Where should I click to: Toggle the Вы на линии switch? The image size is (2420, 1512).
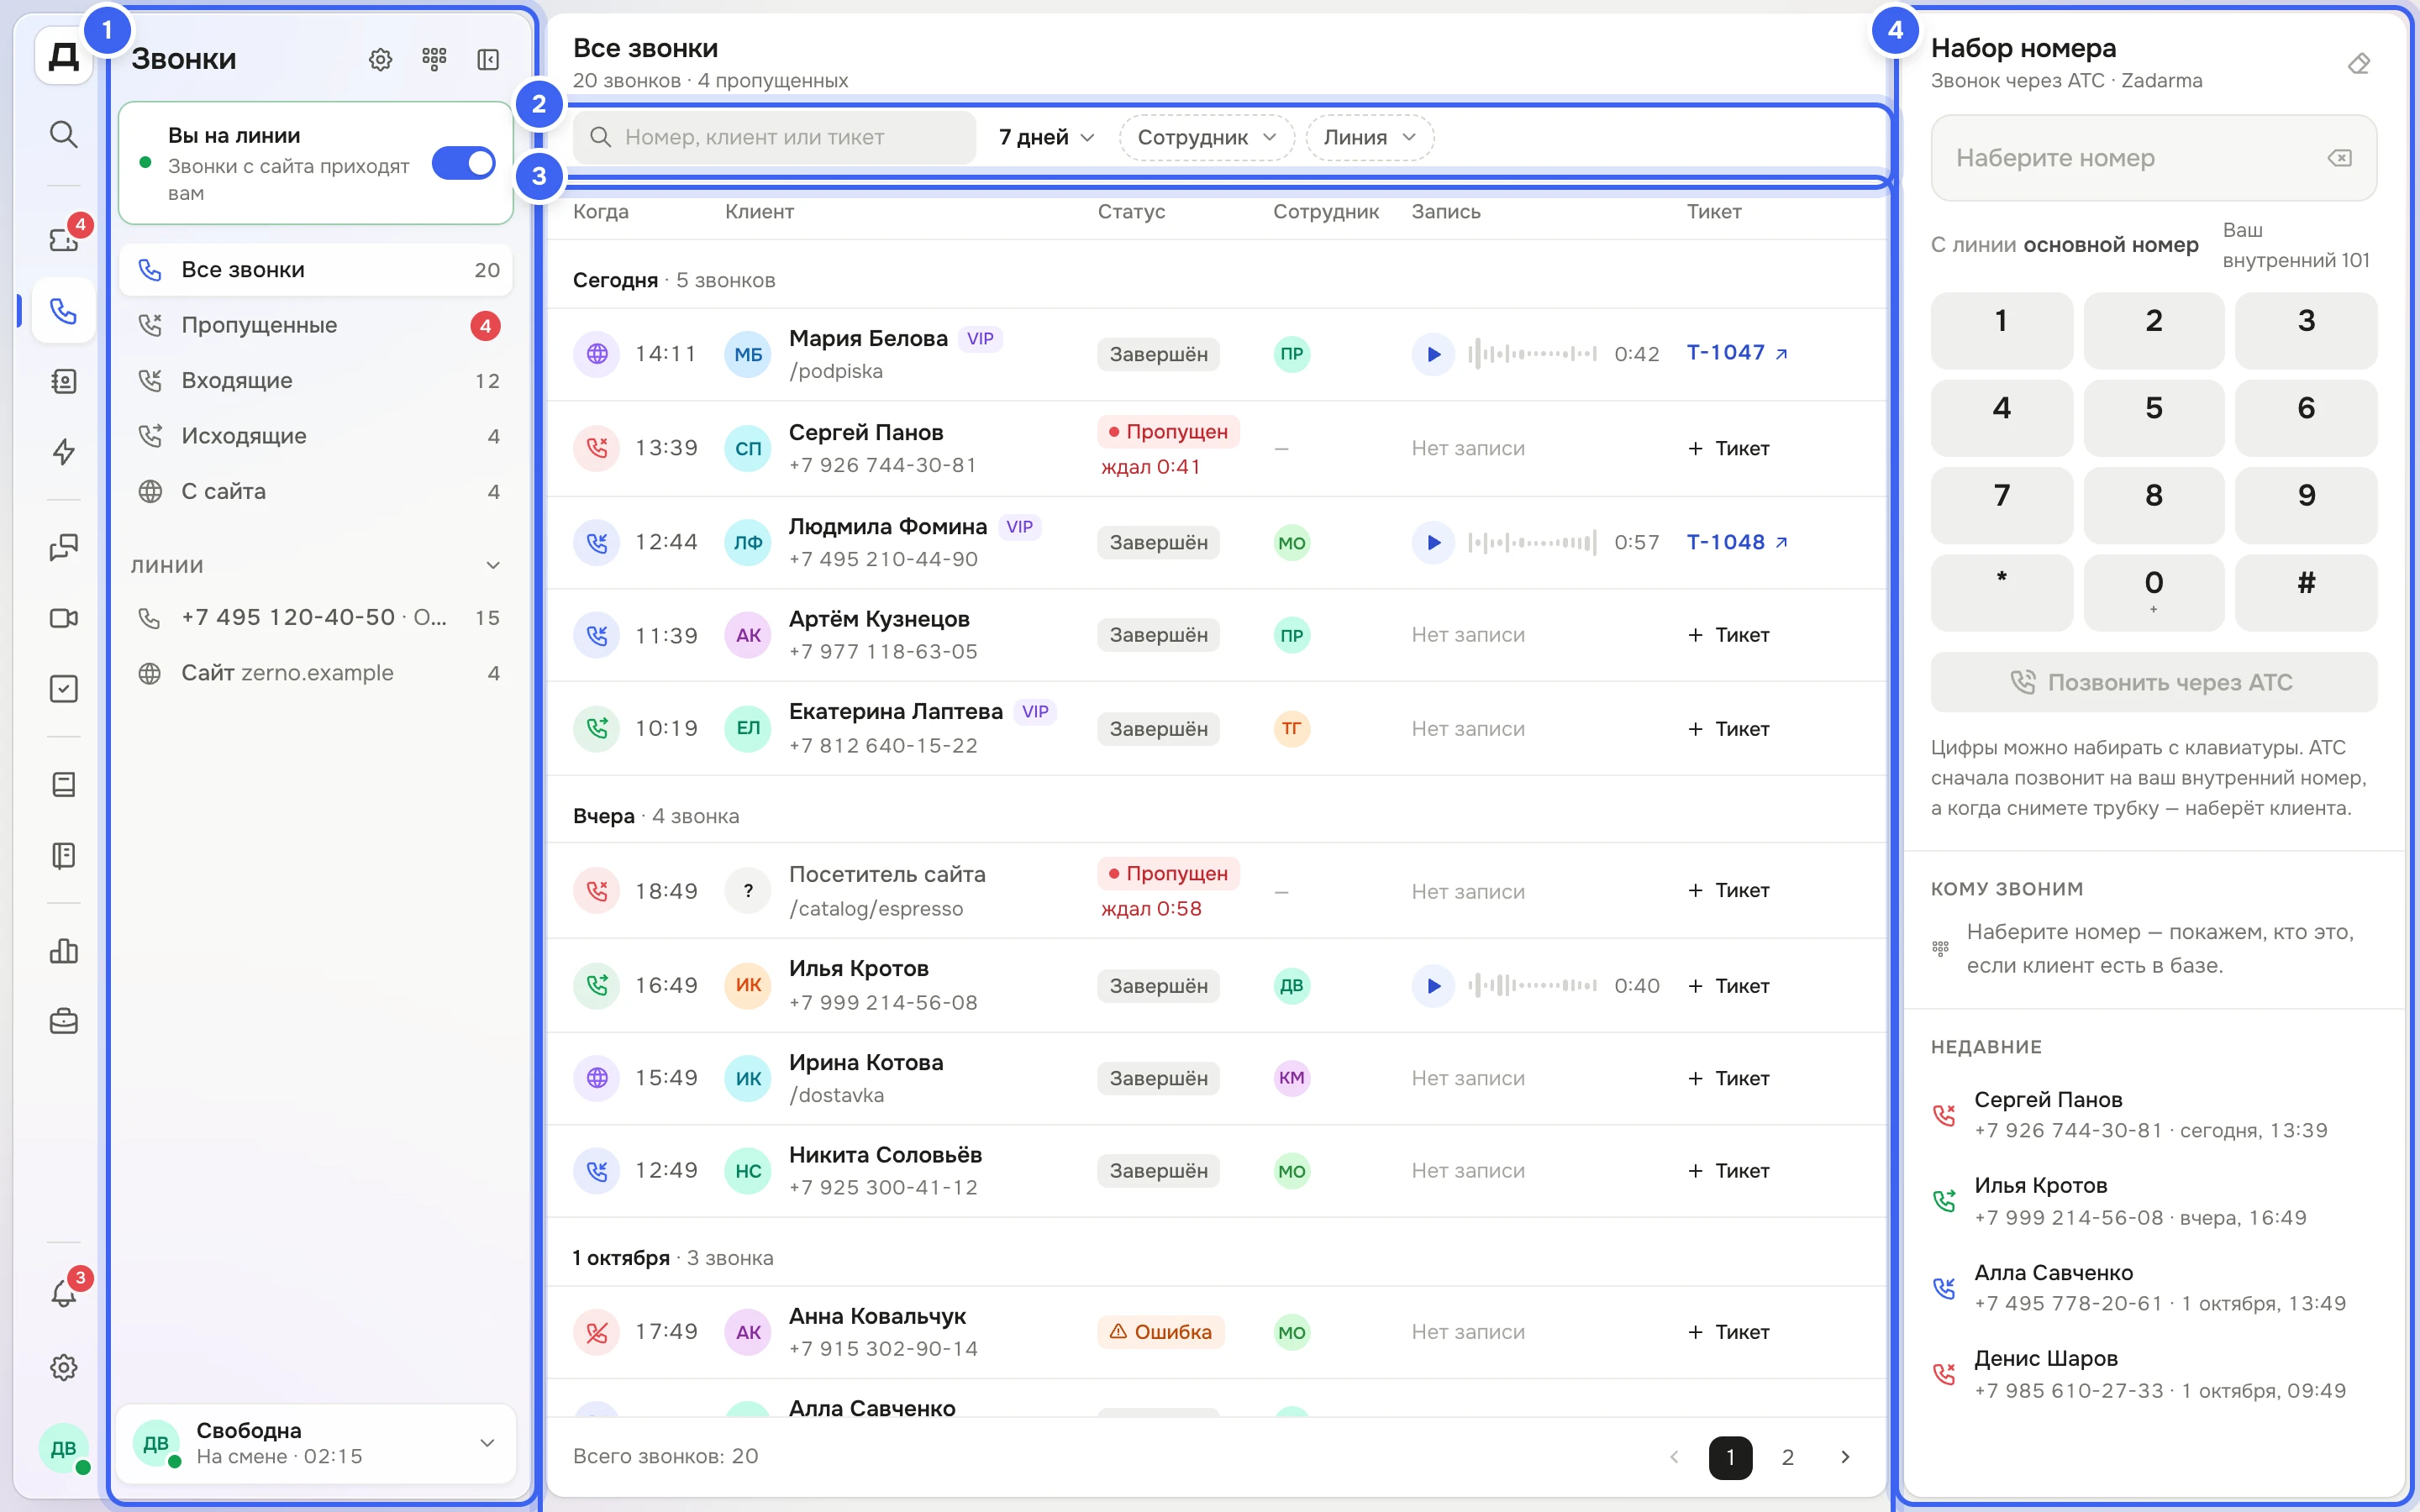(464, 163)
